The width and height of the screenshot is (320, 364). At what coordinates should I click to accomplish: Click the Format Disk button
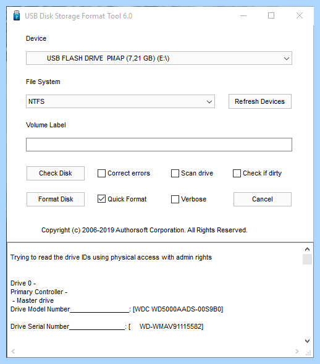click(x=56, y=199)
